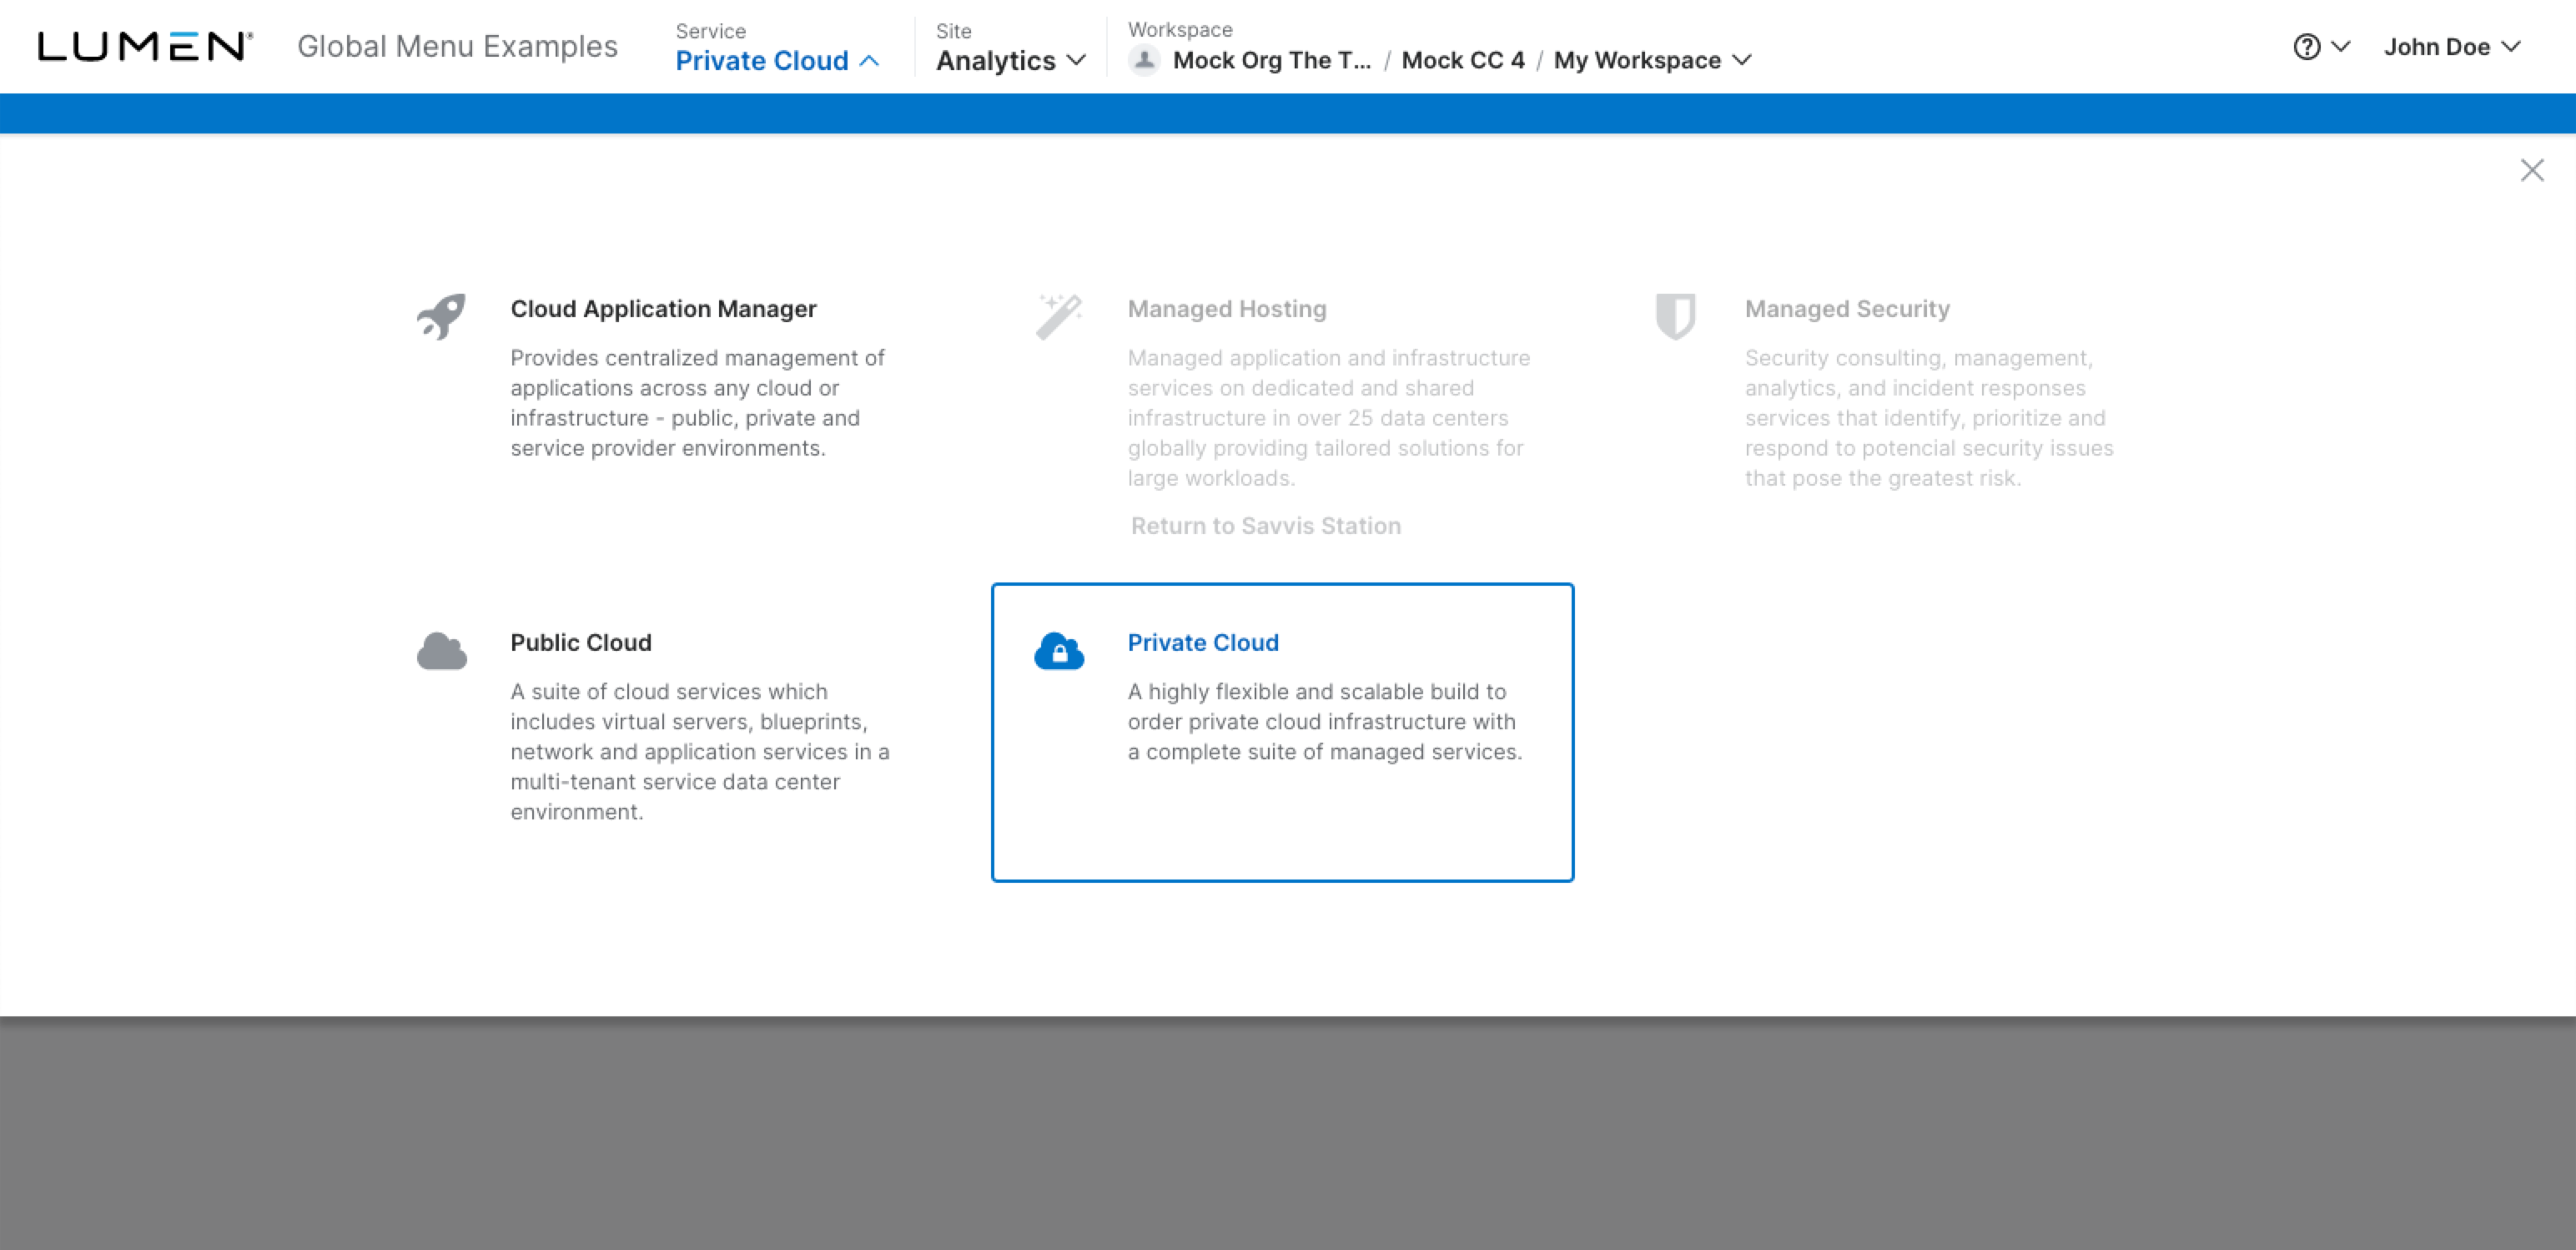This screenshot has width=2576, height=1250.
Task: Click Return to Savvis Station link
Action: pyautogui.click(x=1265, y=526)
